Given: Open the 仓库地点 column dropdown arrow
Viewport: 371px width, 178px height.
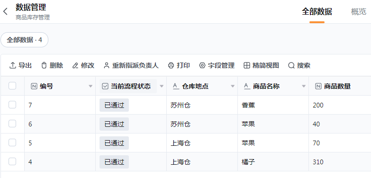Looking at the screenshot, I should click(x=233, y=86).
